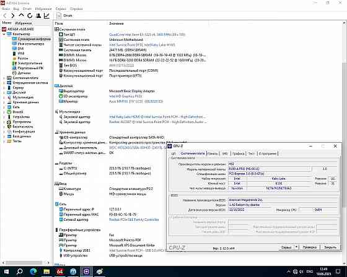Open the Intel HD Graphics P630 link

[125, 96]
